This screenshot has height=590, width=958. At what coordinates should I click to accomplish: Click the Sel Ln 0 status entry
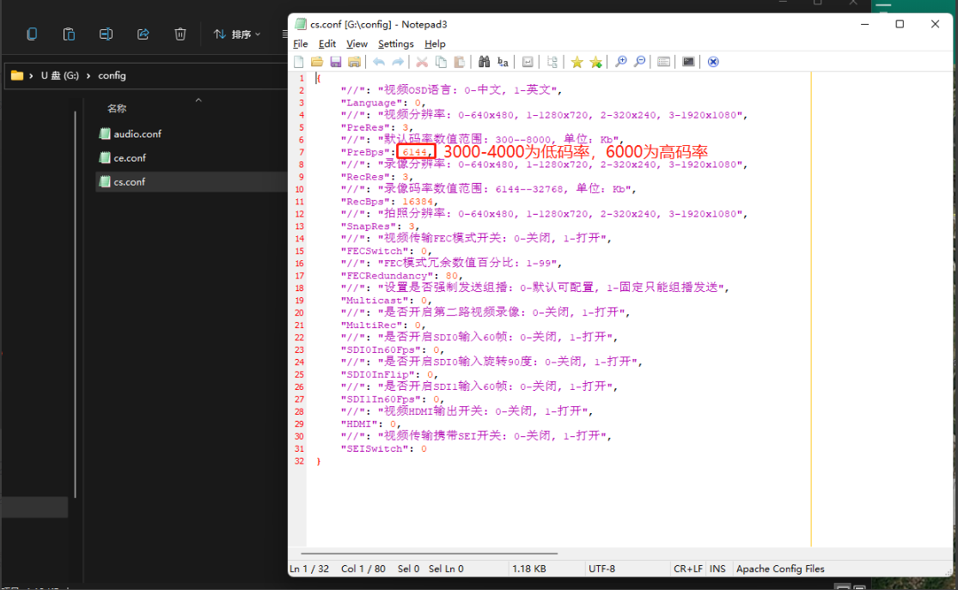pos(446,569)
